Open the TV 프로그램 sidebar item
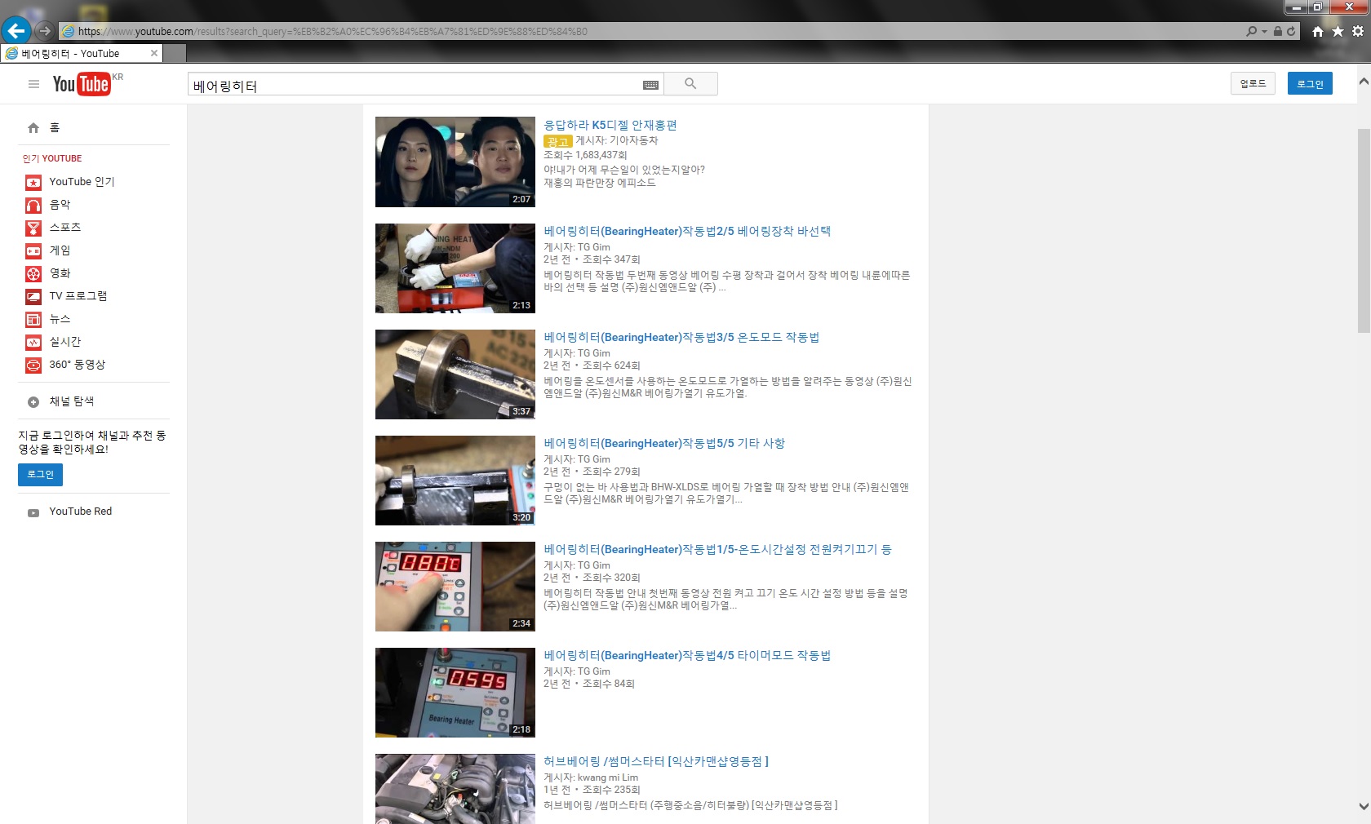Screen dimensions: 1371x824 [78, 296]
